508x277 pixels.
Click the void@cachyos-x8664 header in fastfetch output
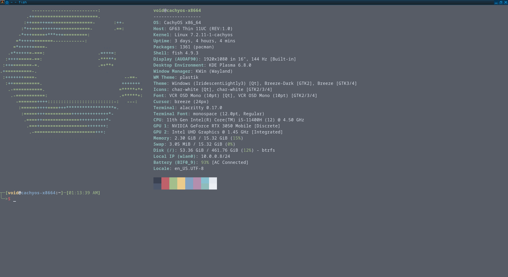click(177, 11)
